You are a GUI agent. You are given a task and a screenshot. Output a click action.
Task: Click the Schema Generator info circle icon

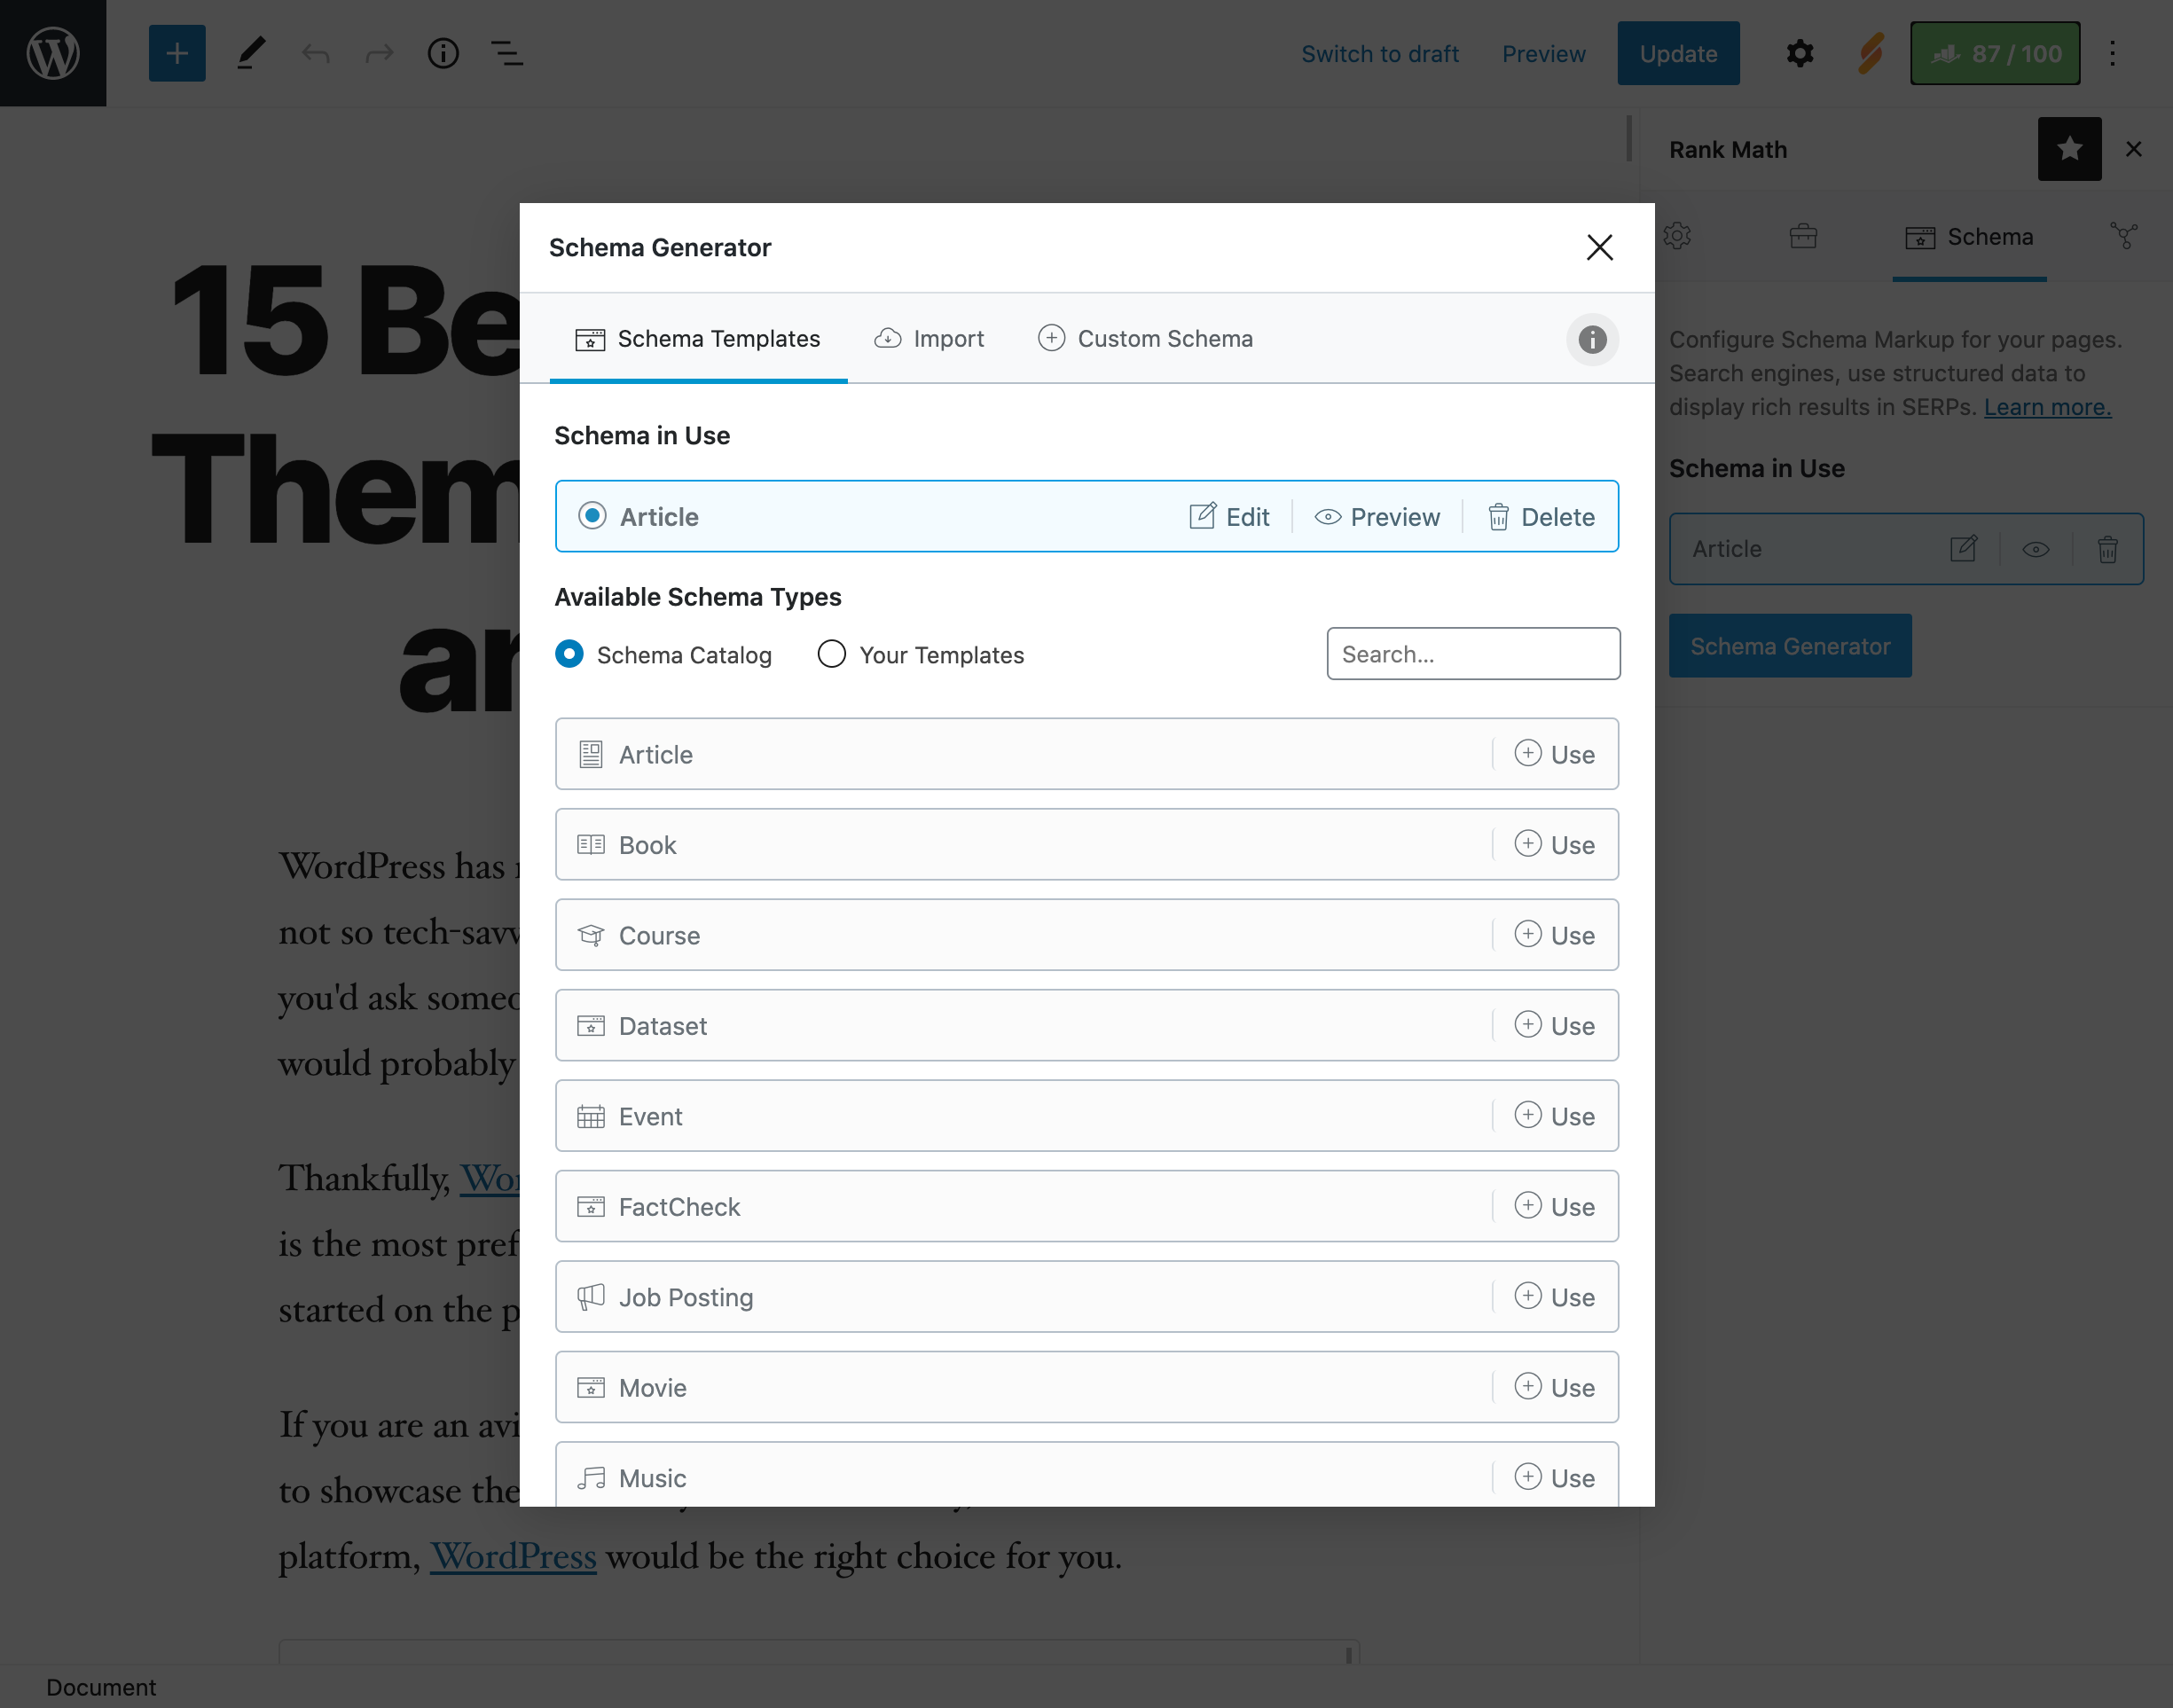[x=1593, y=337]
